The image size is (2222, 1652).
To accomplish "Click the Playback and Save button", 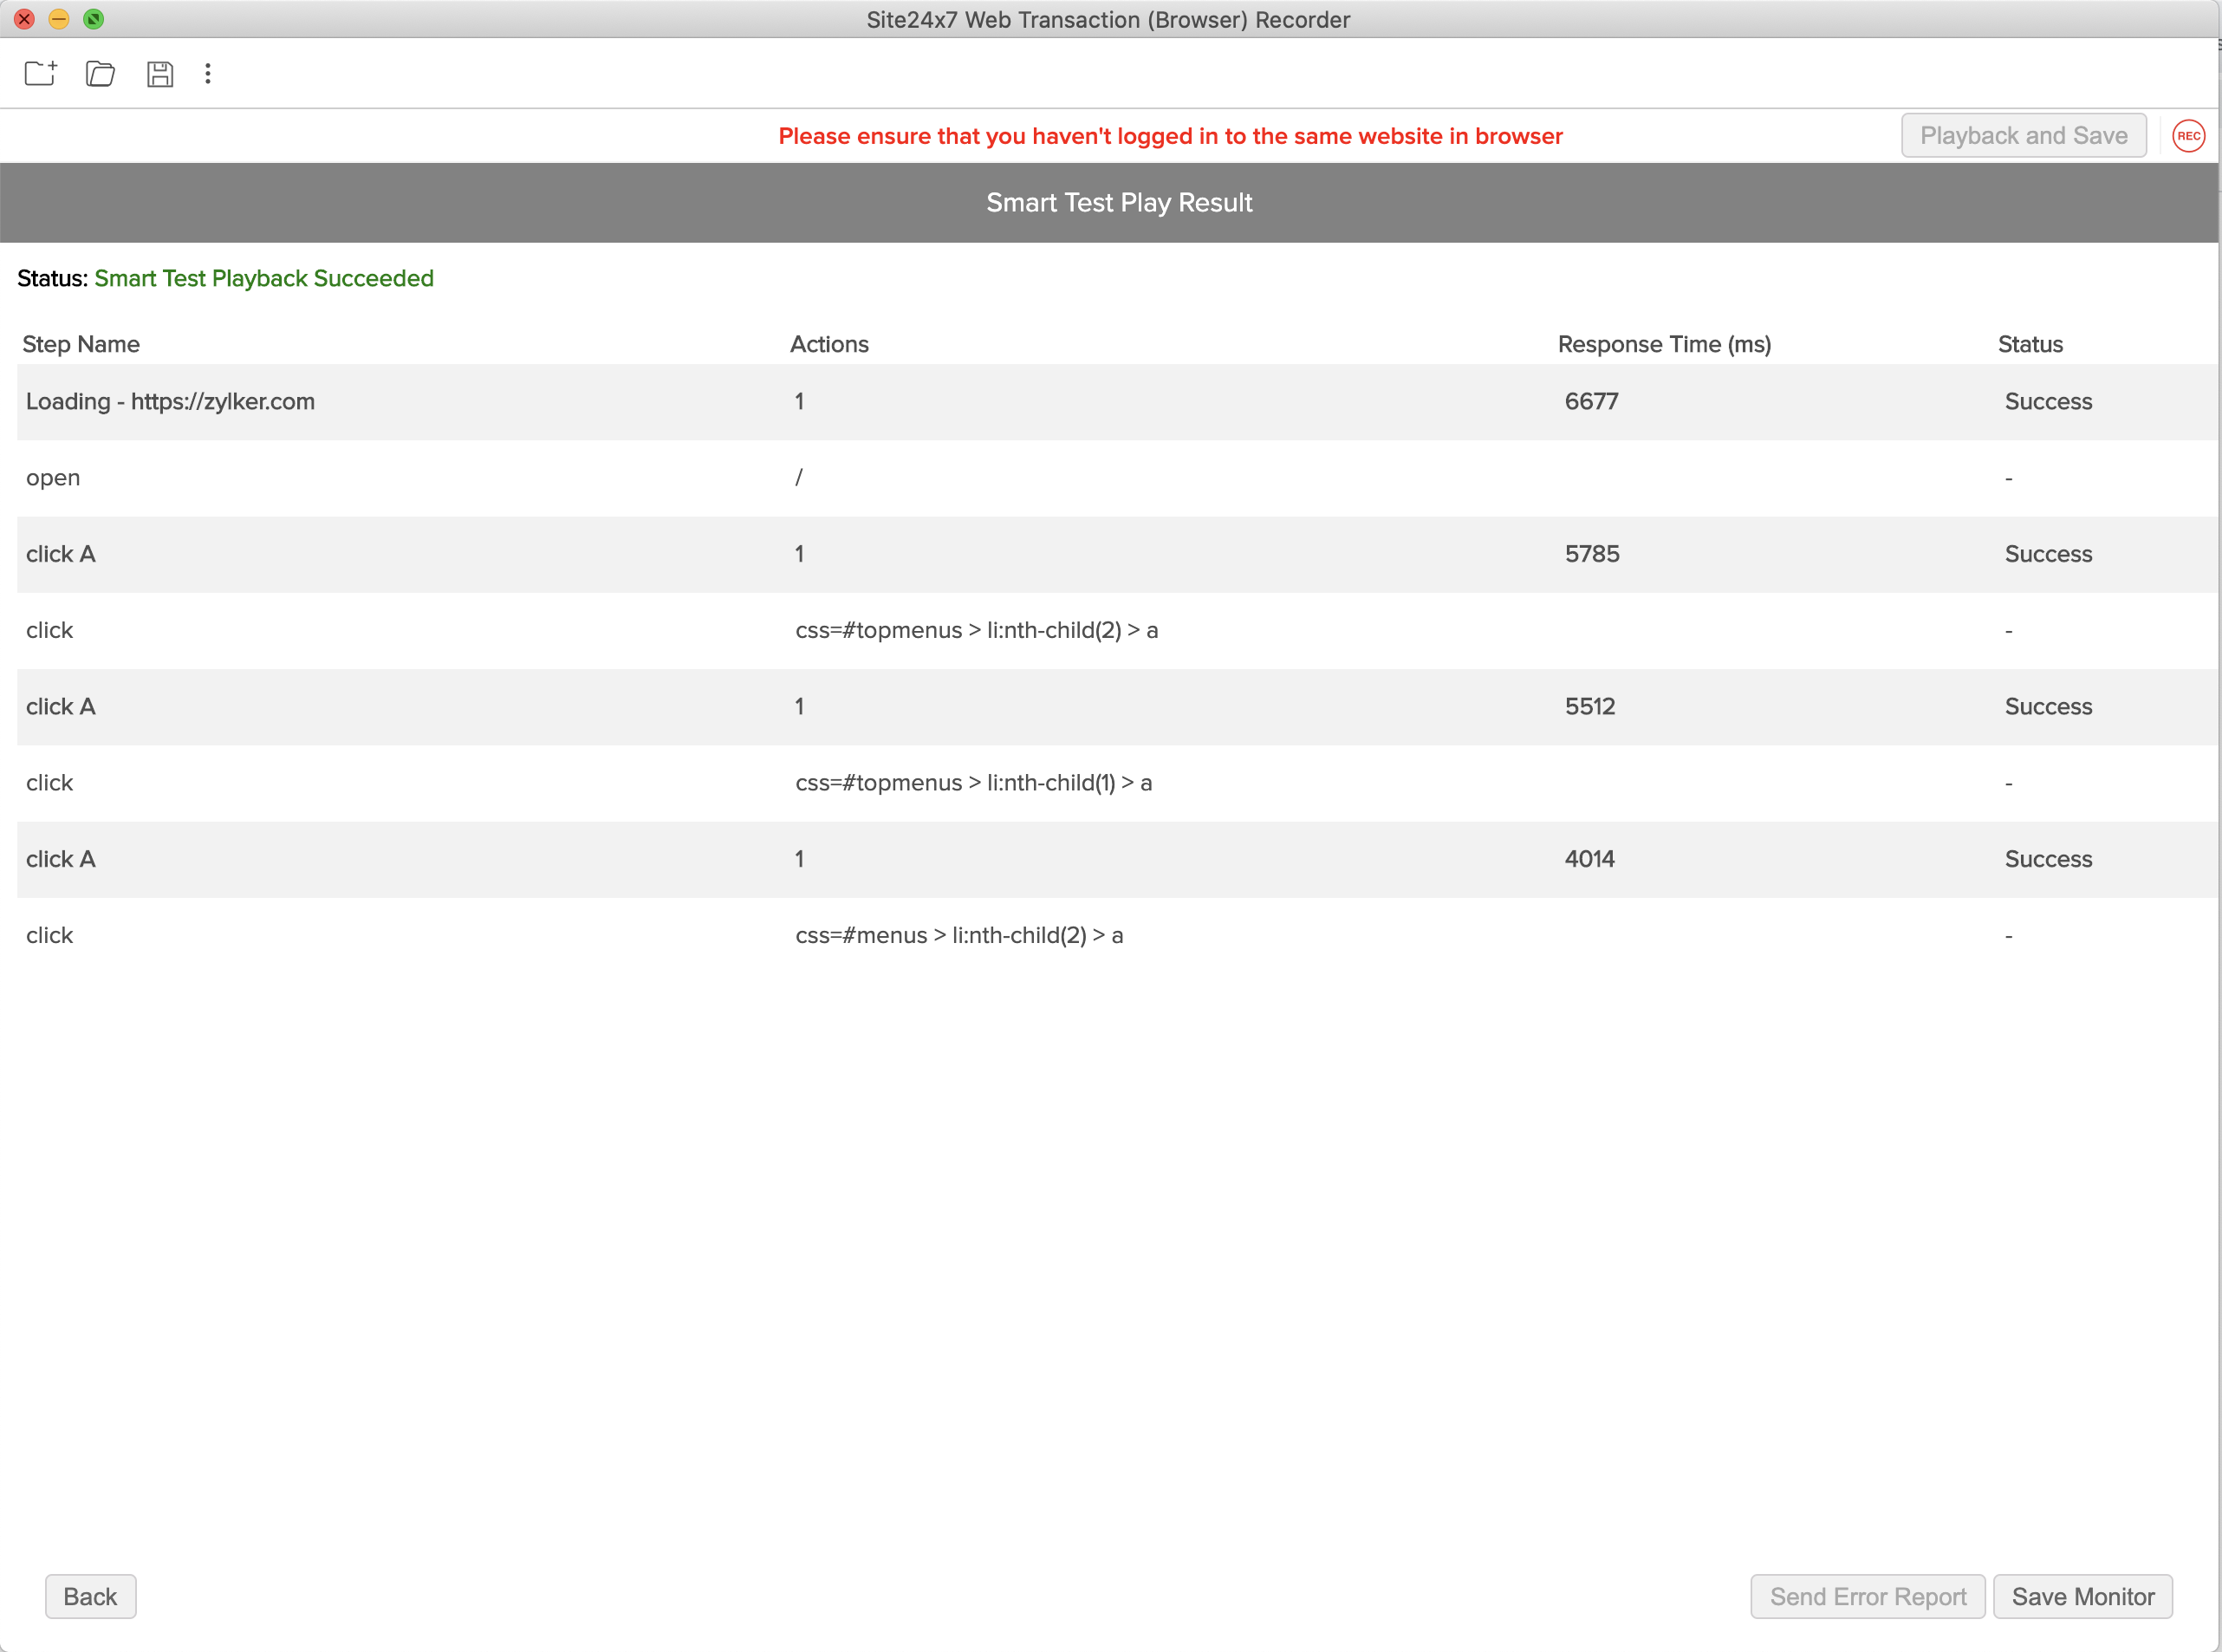I will pyautogui.click(x=2023, y=136).
